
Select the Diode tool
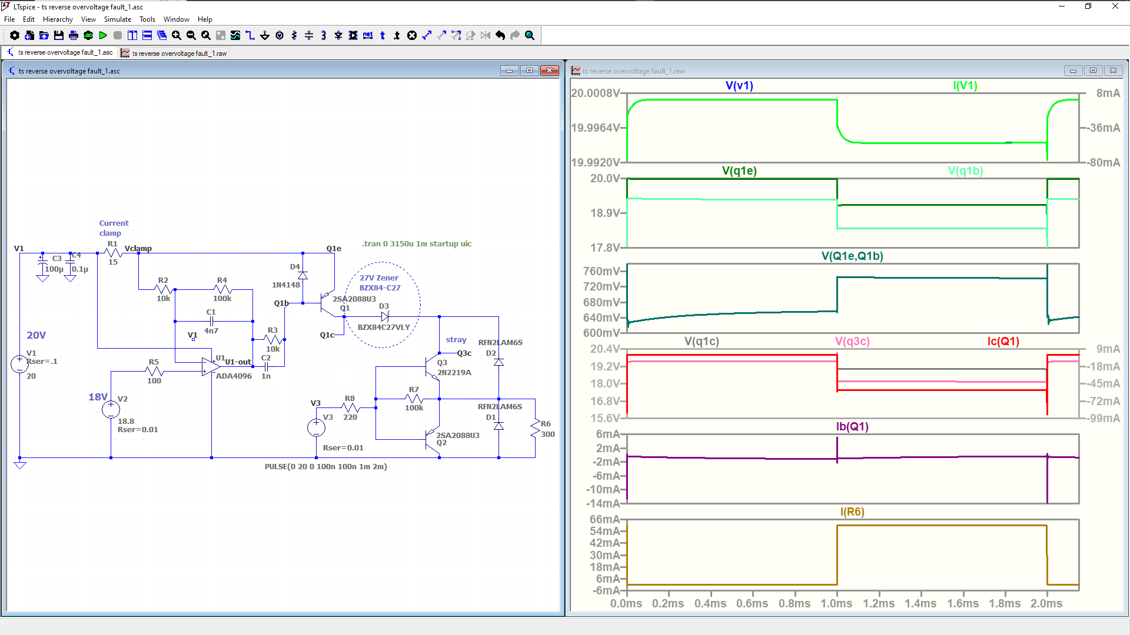[338, 35]
